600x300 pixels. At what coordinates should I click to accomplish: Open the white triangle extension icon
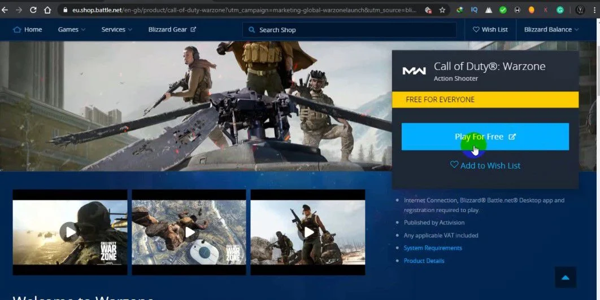pyautogui.click(x=489, y=10)
